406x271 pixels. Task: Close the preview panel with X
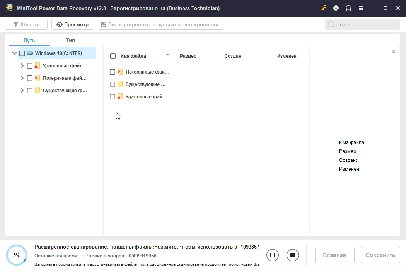(x=394, y=52)
